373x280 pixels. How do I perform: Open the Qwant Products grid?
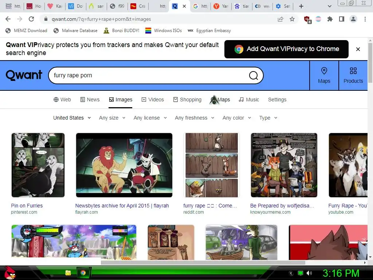click(x=353, y=75)
